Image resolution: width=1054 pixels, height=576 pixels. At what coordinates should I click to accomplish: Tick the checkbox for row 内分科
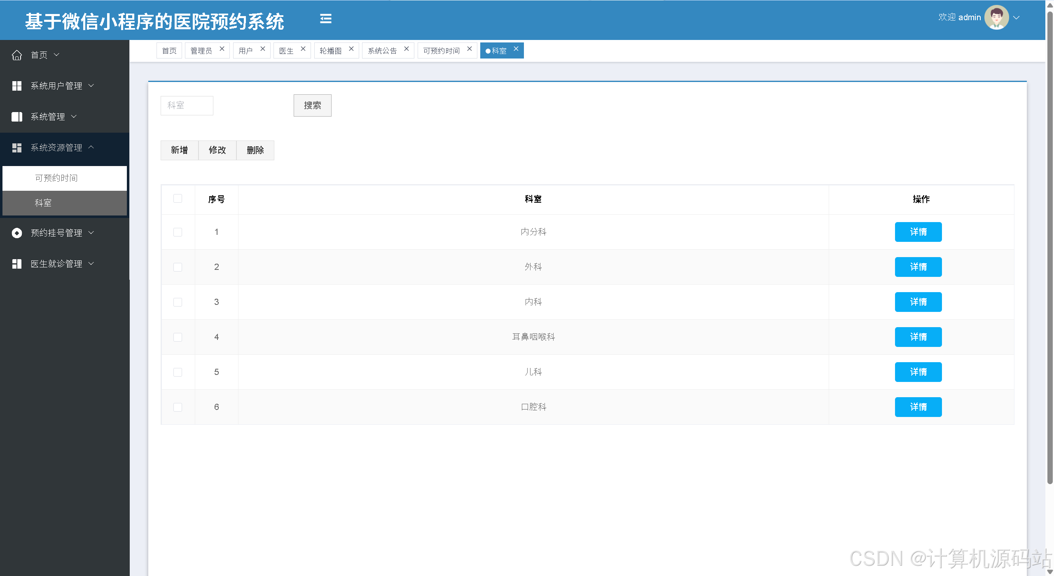coord(178,232)
